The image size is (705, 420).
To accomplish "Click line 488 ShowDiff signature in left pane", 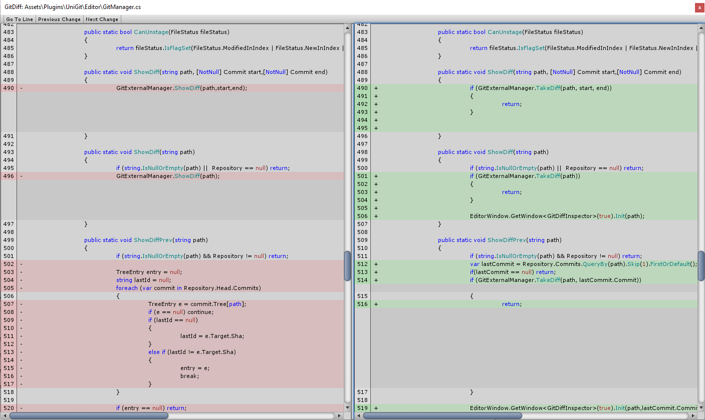I will (x=205, y=72).
